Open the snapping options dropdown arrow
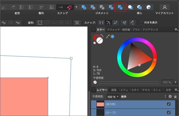This screenshot has width=179, height=116. pyautogui.click(x=76, y=7)
